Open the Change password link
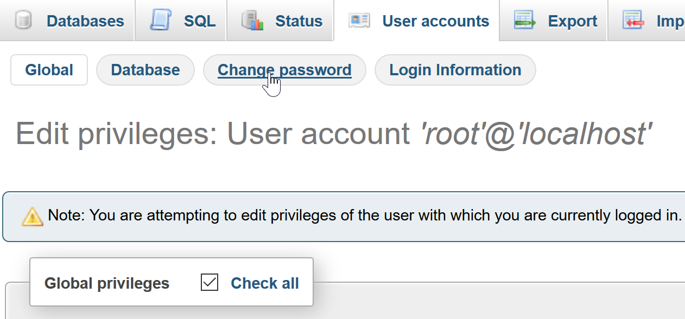 284,70
